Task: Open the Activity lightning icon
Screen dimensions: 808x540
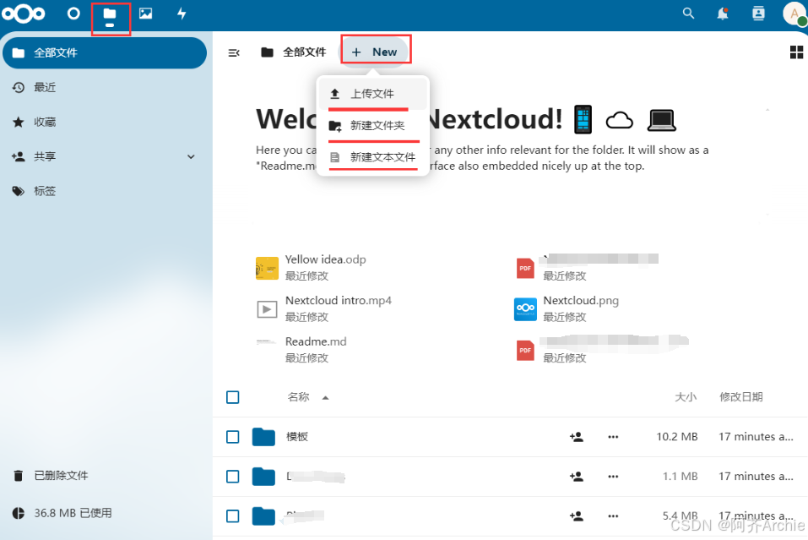Action: (x=182, y=14)
